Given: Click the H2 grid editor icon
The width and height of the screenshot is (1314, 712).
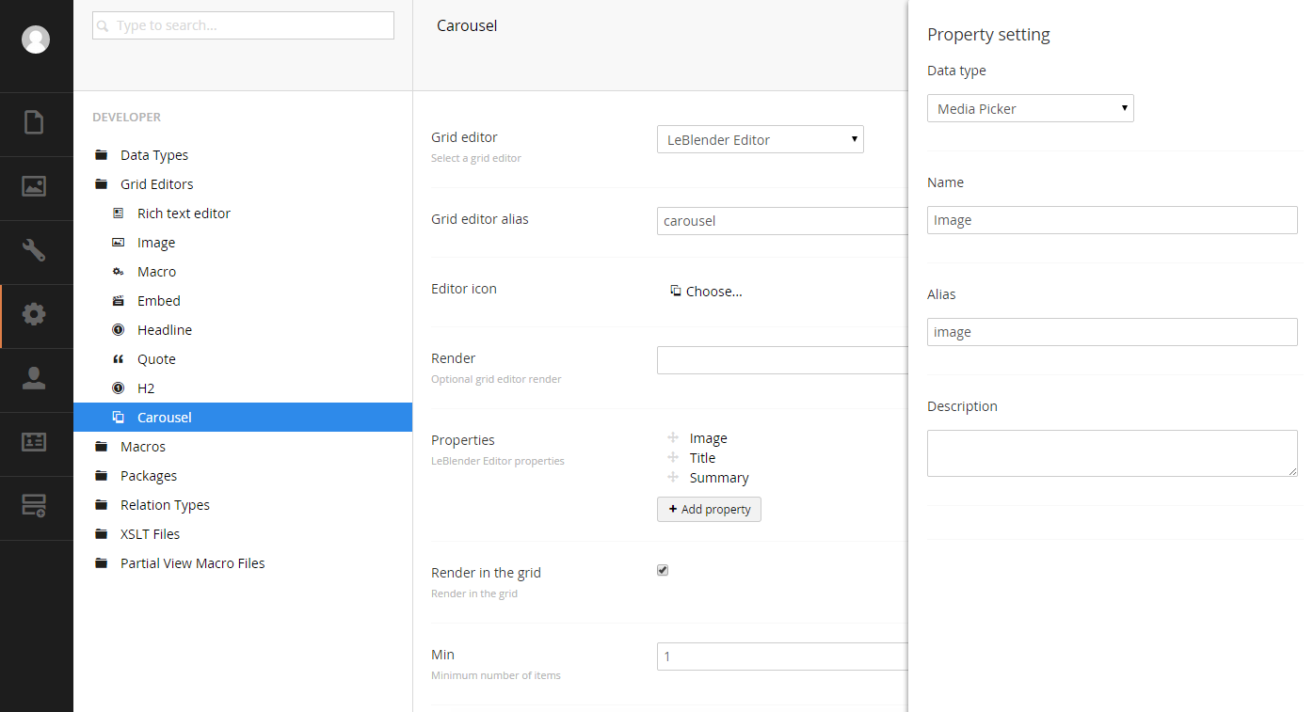Looking at the screenshot, I should [118, 388].
